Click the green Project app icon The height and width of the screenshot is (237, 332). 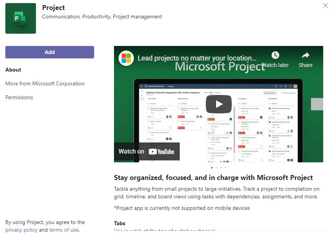point(21,18)
